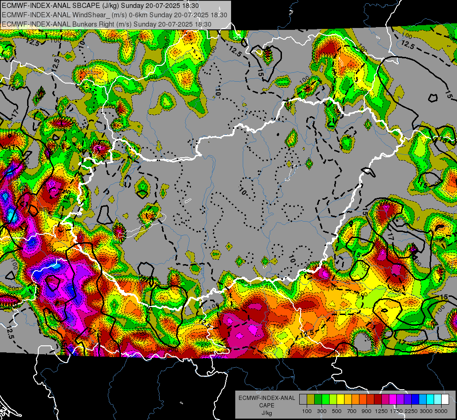The image size is (457, 420).
Task: Click the SBCAPE (J/kg) title line
Action: tap(100, 6)
